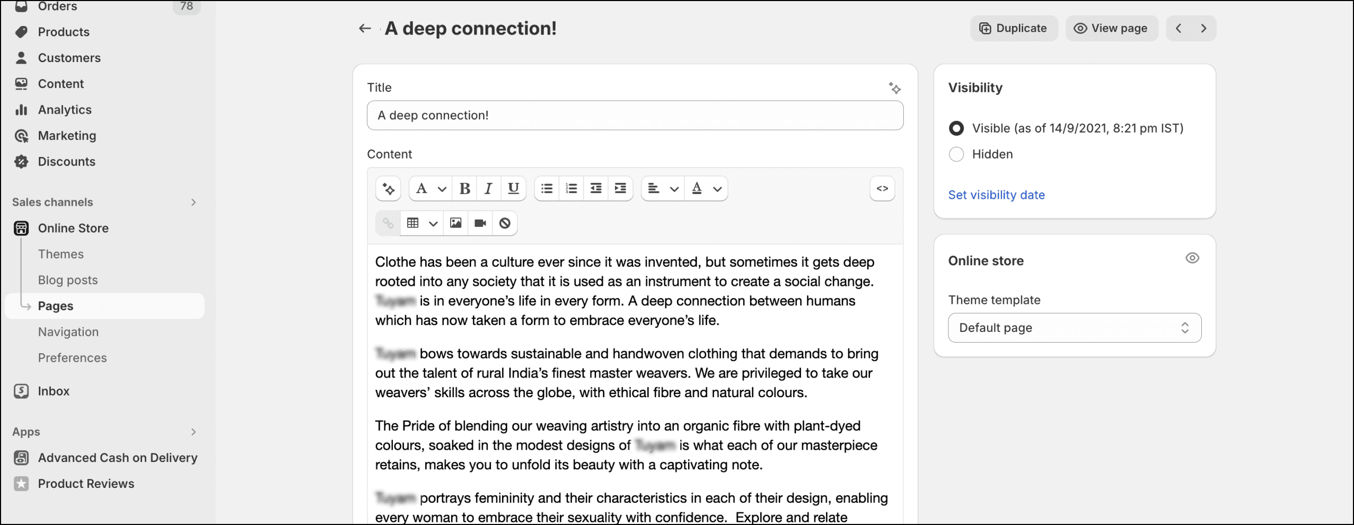Screen dimensions: 1354x525
Task: Insert a numbered list
Action: 571,188
